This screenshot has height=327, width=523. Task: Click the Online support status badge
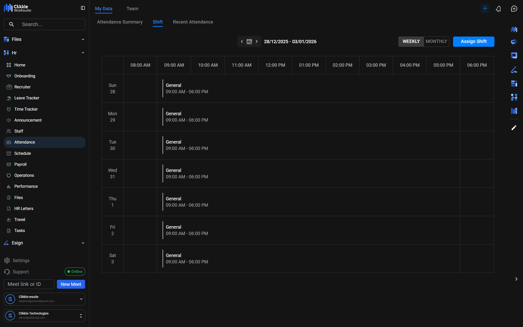tap(75, 272)
